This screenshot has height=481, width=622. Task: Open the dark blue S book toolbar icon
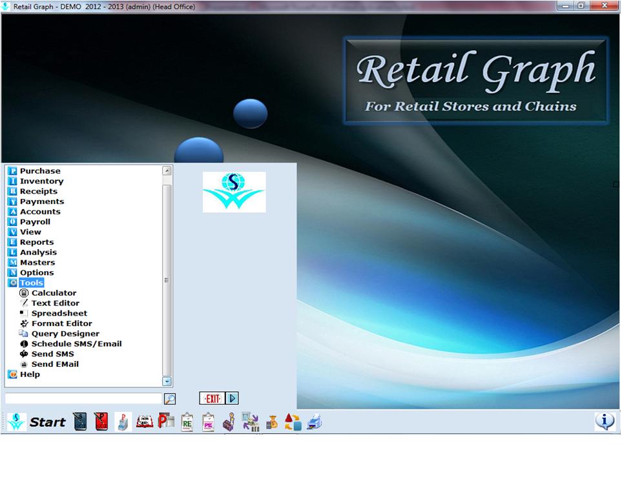(80, 422)
